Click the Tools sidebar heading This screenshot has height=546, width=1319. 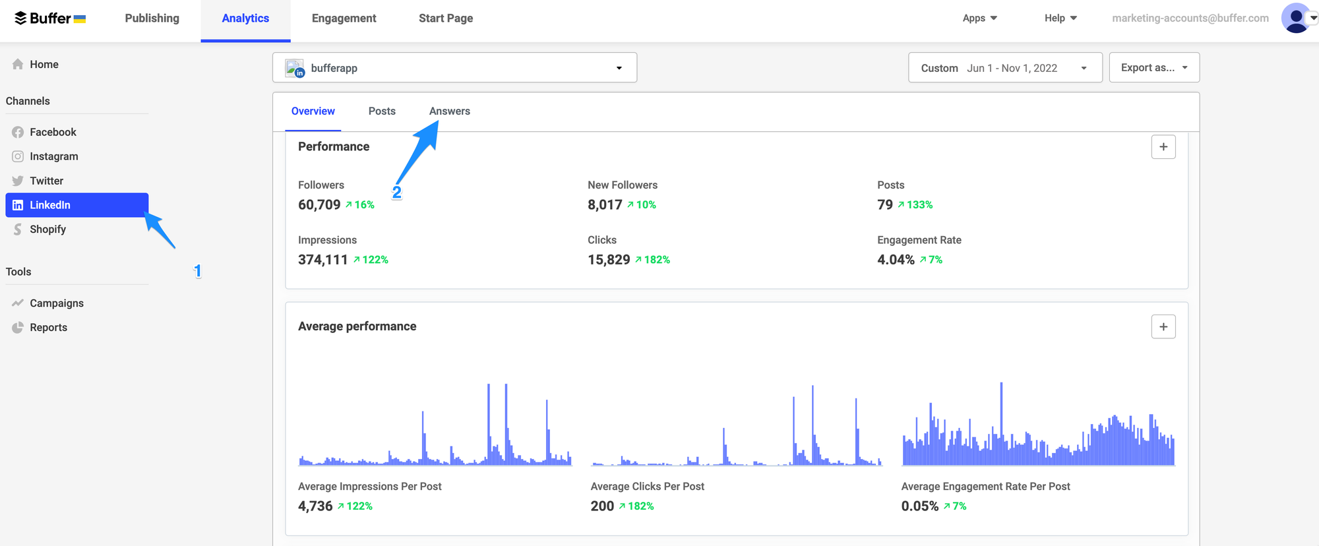tap(18, 272)
